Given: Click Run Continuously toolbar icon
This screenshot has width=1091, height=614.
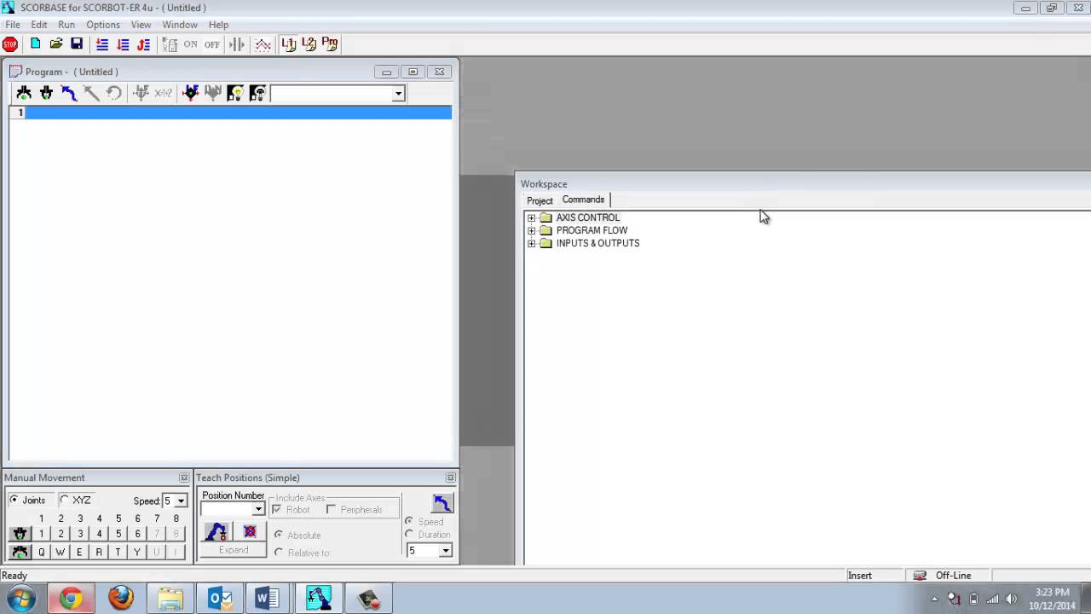Looking at the screenshot, I should click(143, 44).
